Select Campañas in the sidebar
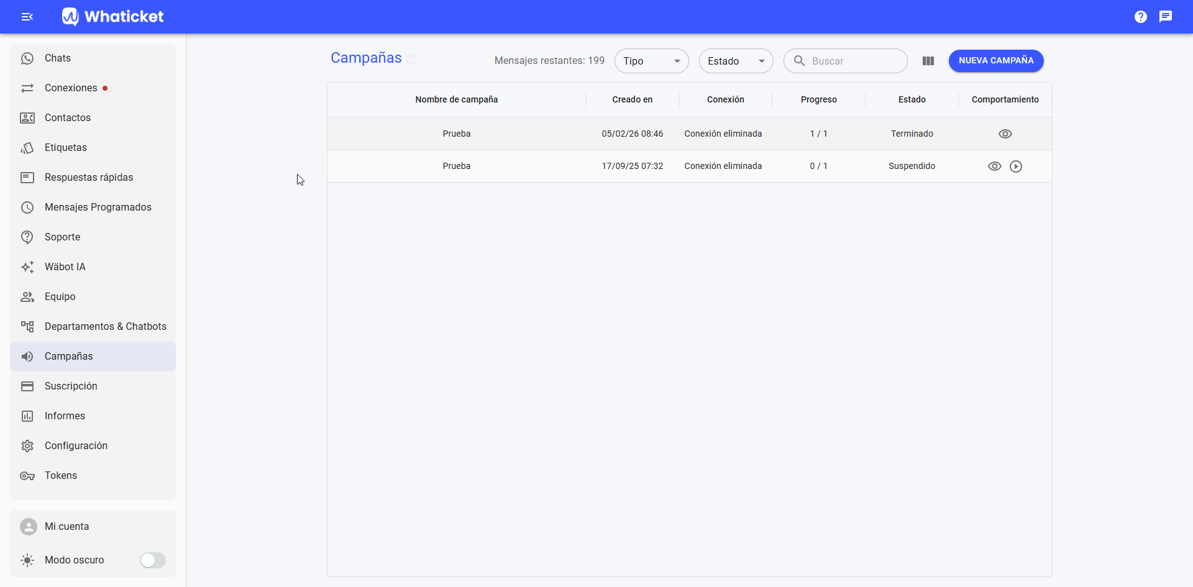The height and width of the screenshot is (587, 1193). coord(93,357)
